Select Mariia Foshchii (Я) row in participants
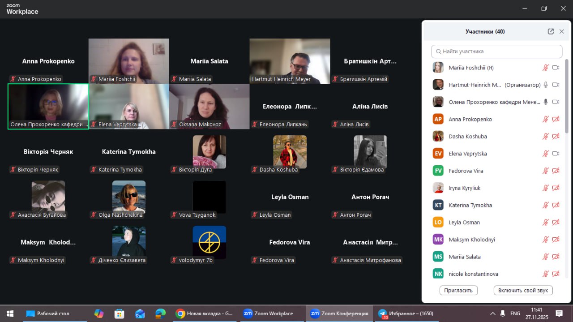Viewport: 573px width, 322px height. click(496, 68)
